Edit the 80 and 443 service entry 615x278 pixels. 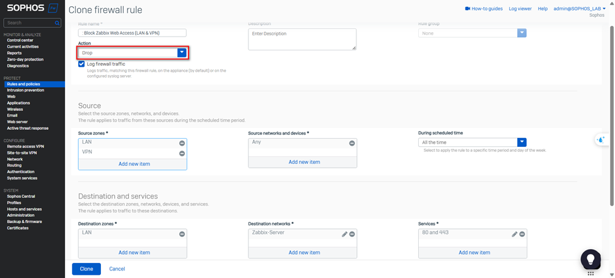(x=515, y=234)
